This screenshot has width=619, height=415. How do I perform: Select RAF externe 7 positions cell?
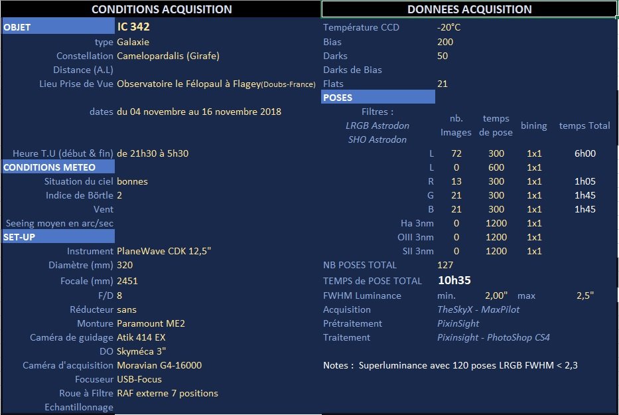pyautogui.click(x=167, y=393)
